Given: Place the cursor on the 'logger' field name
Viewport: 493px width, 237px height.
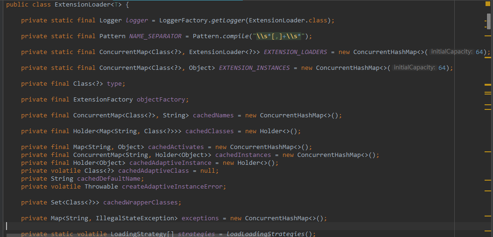Looking at the screenshot, I should 137,20.
